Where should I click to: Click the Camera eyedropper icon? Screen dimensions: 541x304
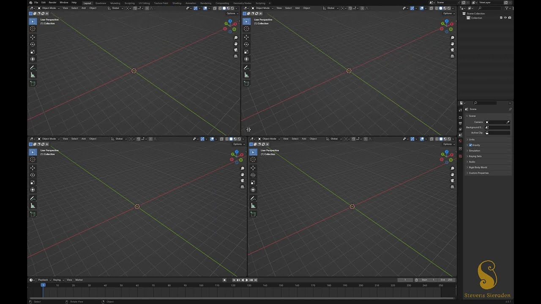(508, 122)
